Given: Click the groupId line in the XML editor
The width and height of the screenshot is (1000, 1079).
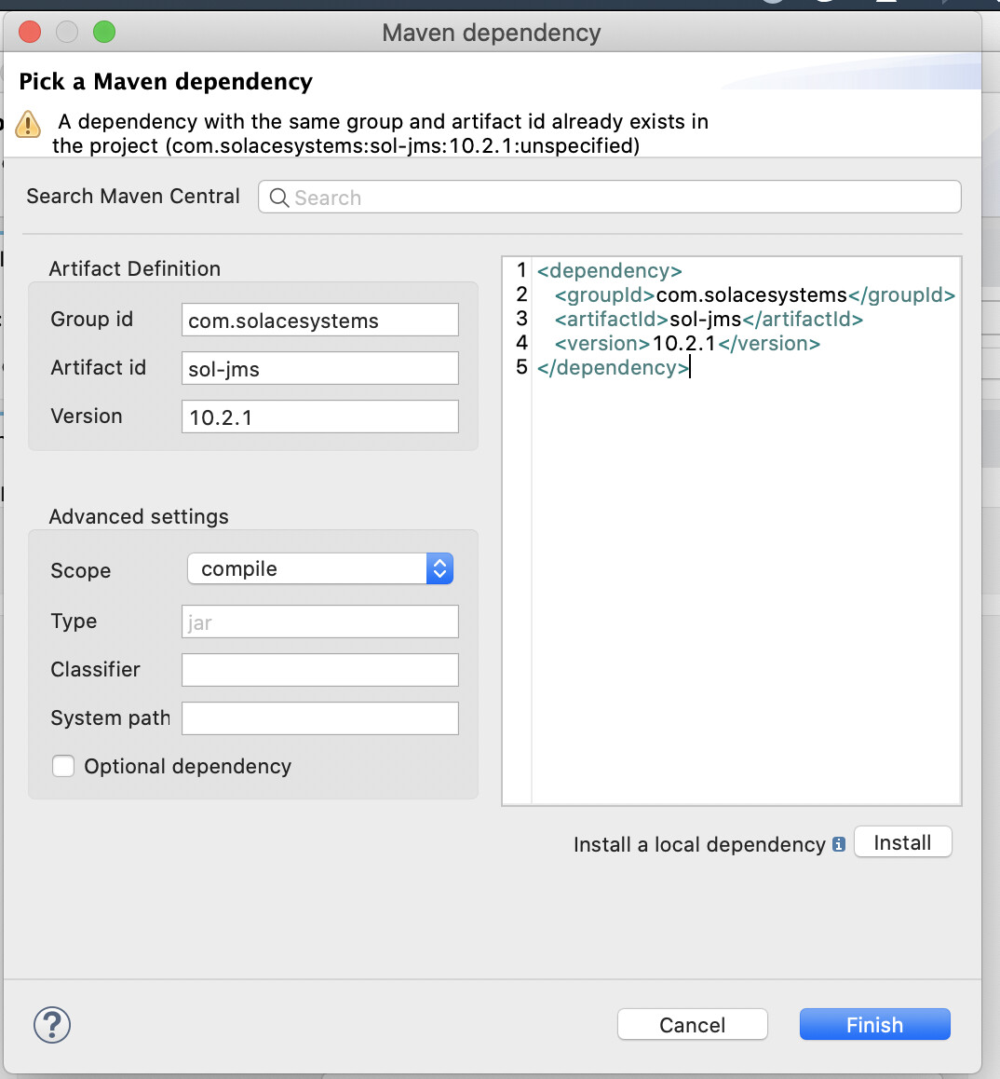Looking at the screenshot, I should click(x=754, y=294).
